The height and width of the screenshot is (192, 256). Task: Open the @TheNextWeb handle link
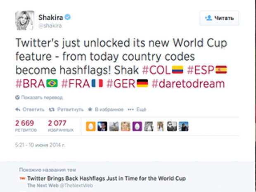76,185
